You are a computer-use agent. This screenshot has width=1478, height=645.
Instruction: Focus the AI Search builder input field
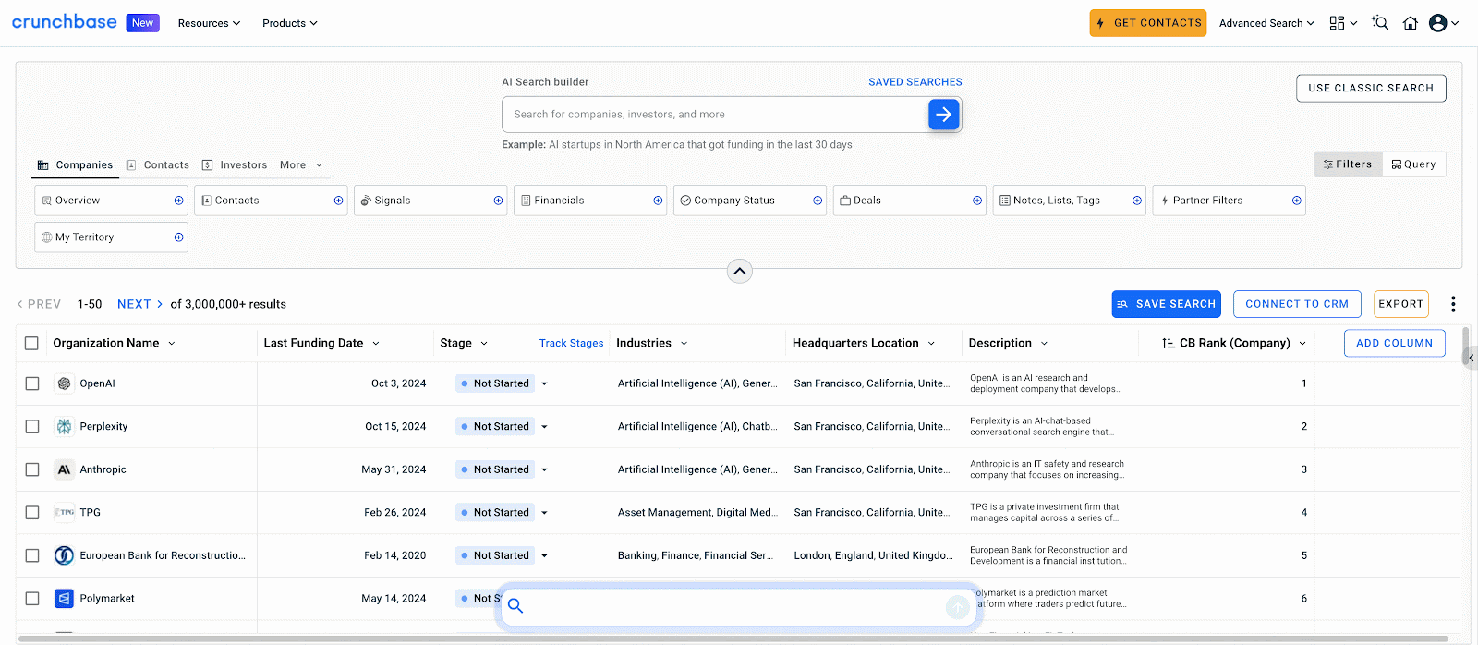(715, 115)
